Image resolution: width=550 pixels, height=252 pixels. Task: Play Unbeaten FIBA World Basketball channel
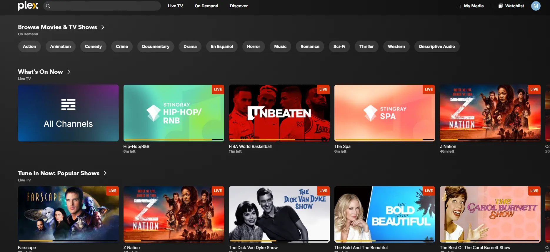[279, 113]
